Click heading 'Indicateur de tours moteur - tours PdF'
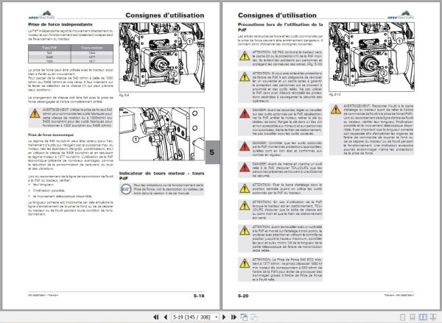The image size is (442, 323). coord(162,176)
